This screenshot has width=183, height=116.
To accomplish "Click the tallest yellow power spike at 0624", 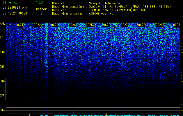I will point(74,113).
